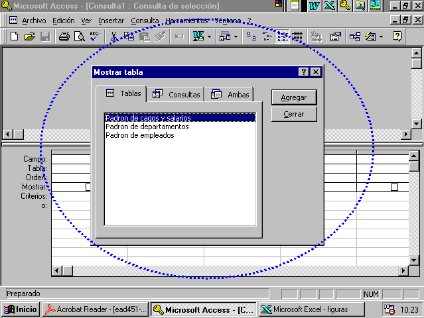424x318 pixels.
Task: Print using the printer icon
Action: click(x=64, y=36)
